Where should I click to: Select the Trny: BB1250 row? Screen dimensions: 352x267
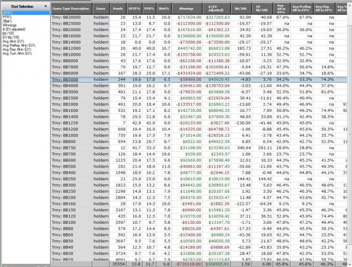(x=199, y=123)
